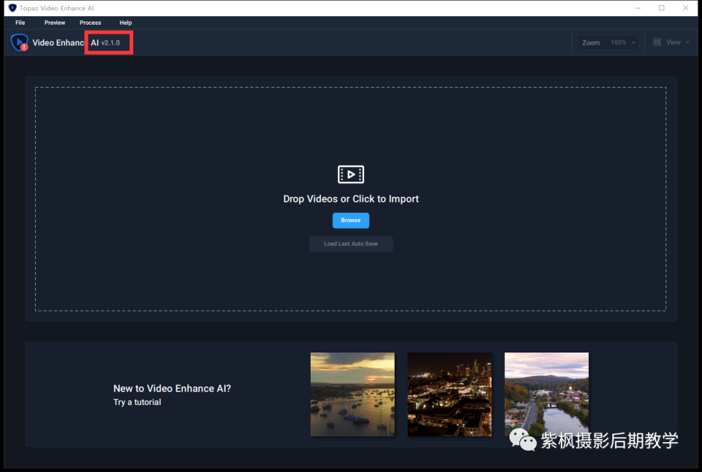Click the Try a tutorial text

[137, 403]
